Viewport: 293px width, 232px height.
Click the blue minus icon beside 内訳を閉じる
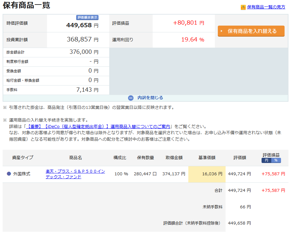coord(131,98)
